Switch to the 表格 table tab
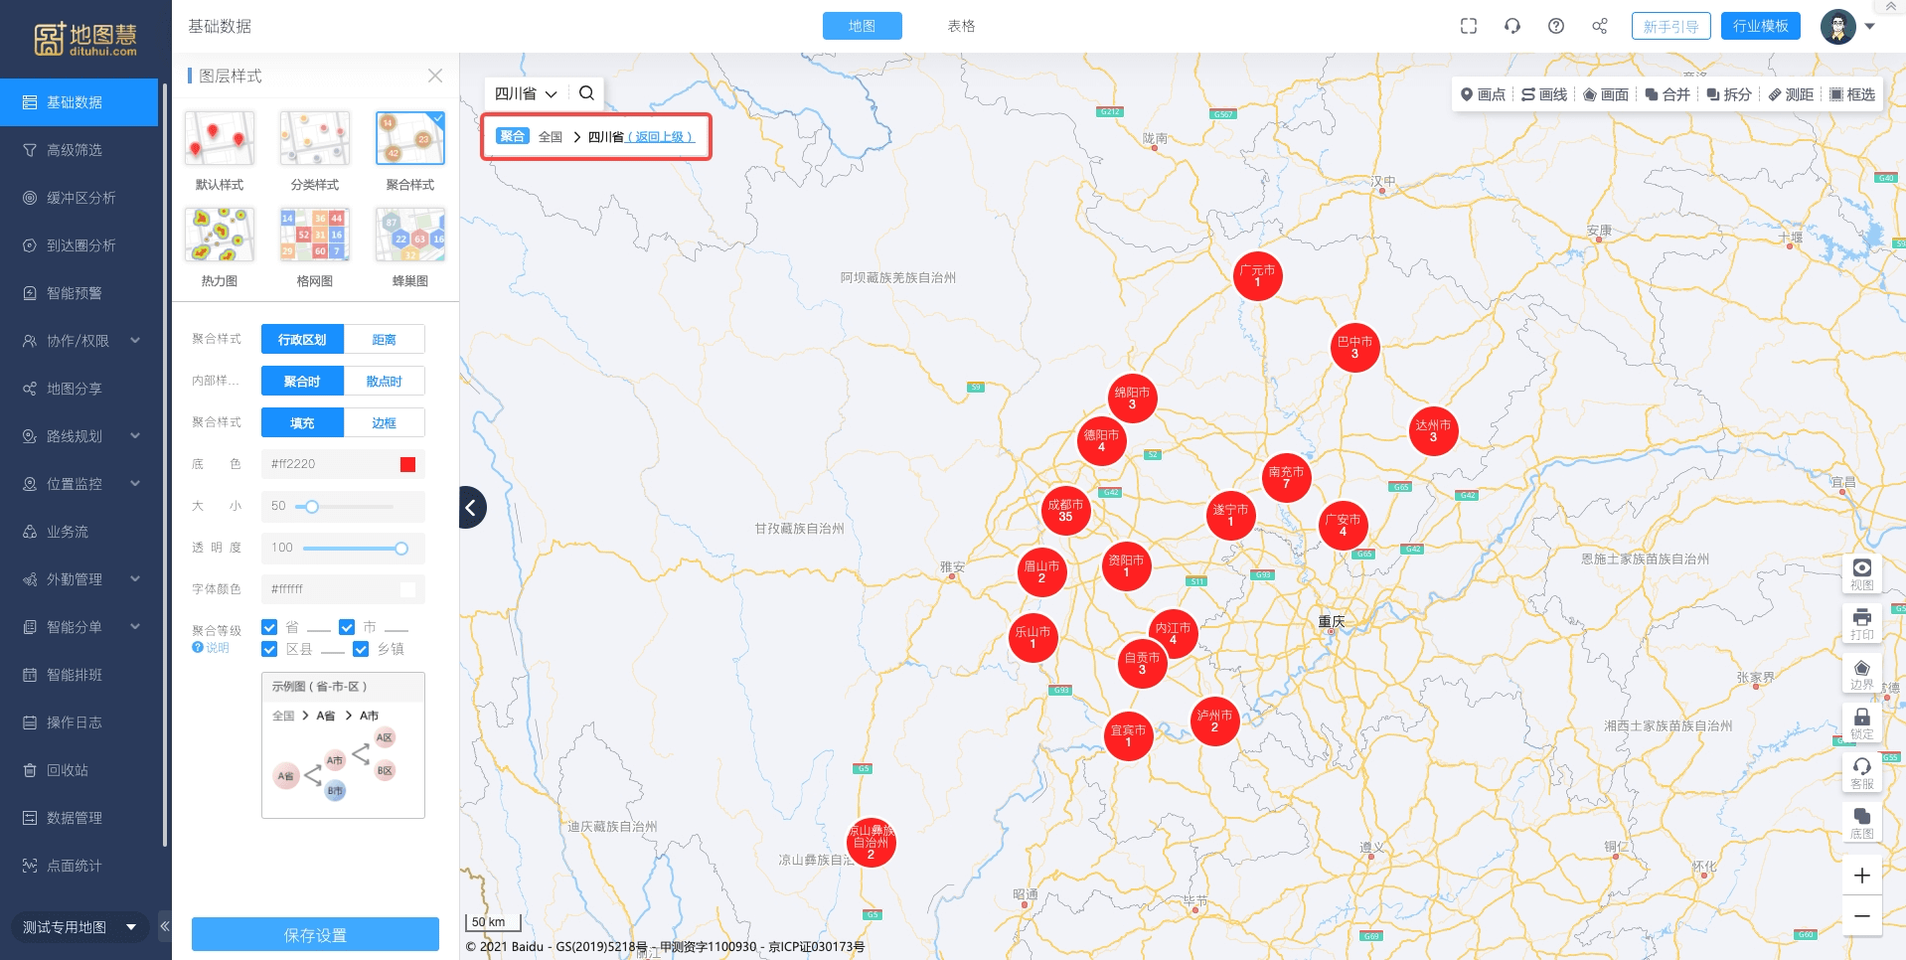The height and width of the screenshot is (960, 1906). [960, 26]
